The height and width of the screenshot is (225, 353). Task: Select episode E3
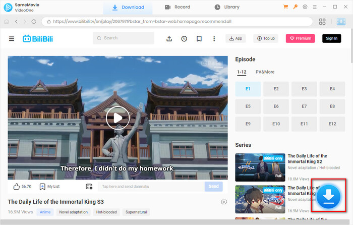pyautogui.click(x=304, y=89)
